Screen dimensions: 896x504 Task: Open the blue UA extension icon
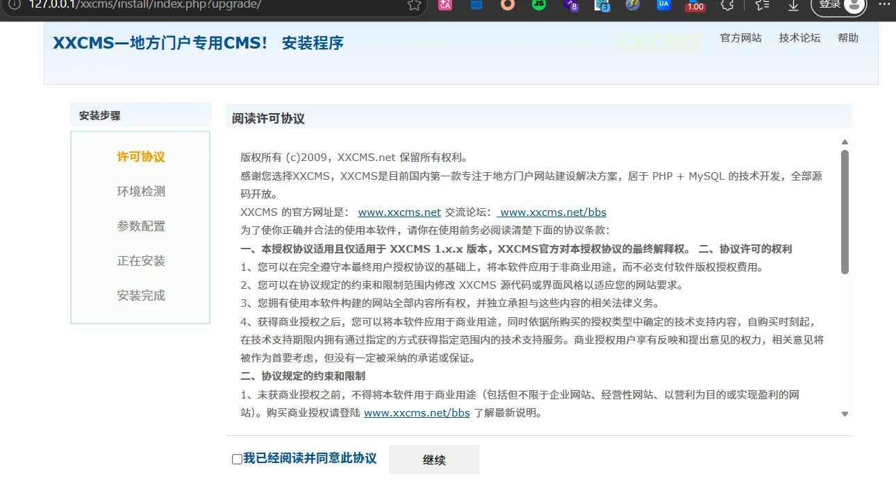click(x=664, y=4)
